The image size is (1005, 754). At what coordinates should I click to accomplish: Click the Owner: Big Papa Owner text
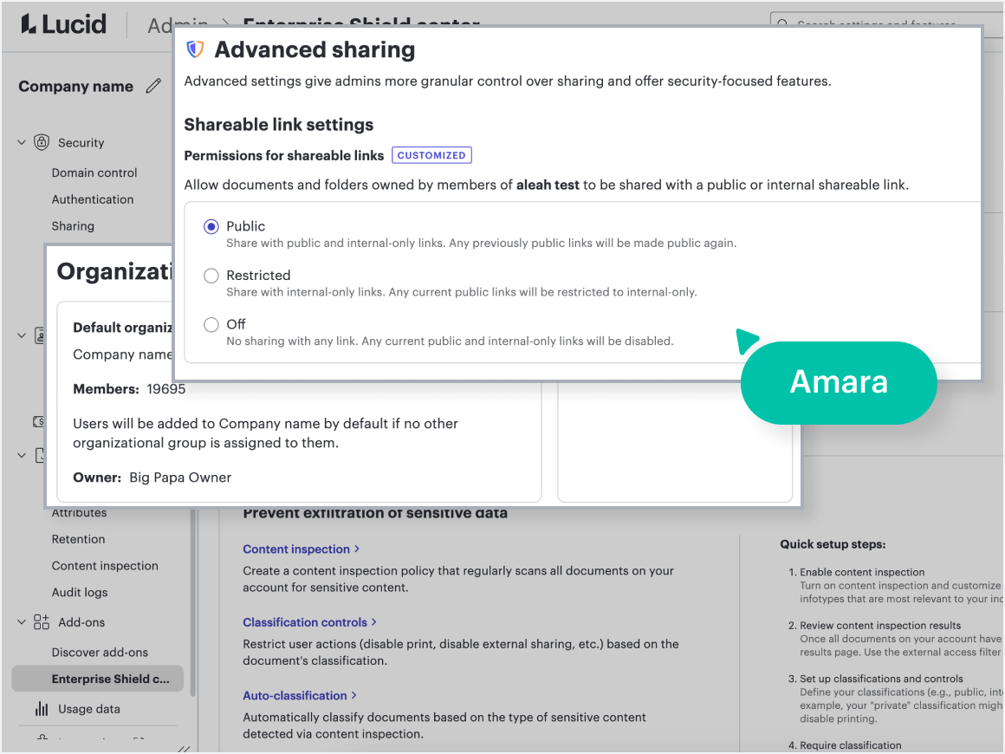click(152, 477)
